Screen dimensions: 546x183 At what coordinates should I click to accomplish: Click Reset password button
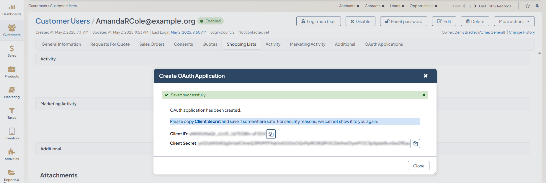pos(403,22)
